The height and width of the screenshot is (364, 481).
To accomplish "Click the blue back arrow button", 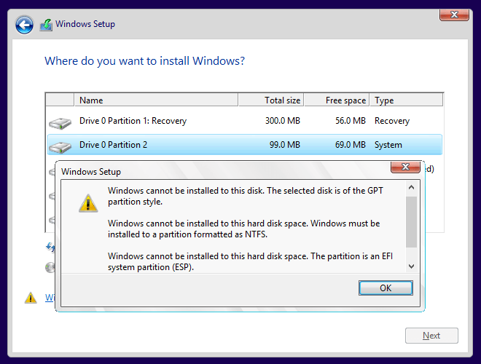I will 24,25.
